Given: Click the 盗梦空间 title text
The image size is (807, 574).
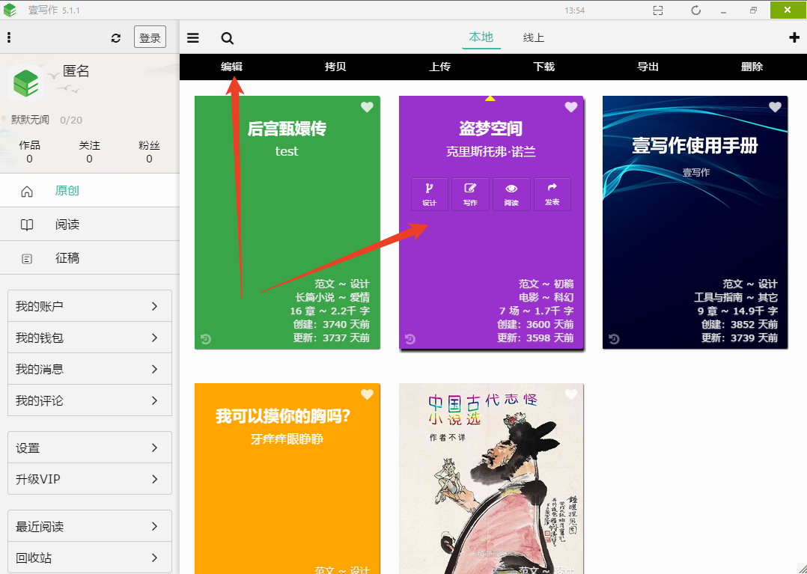Looking at the screenshot, I should click(490, 129).
